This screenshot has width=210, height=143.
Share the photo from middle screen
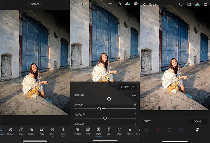[x=119, y=4]
